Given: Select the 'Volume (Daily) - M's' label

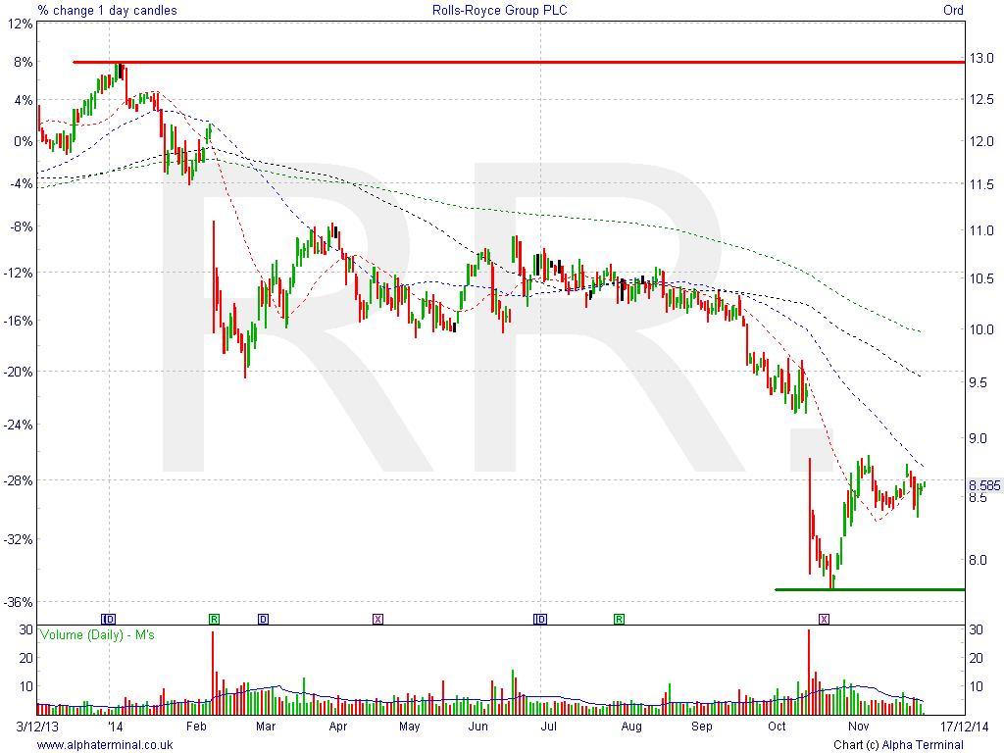Looking at the screenshot, I should tap(97, 634).
